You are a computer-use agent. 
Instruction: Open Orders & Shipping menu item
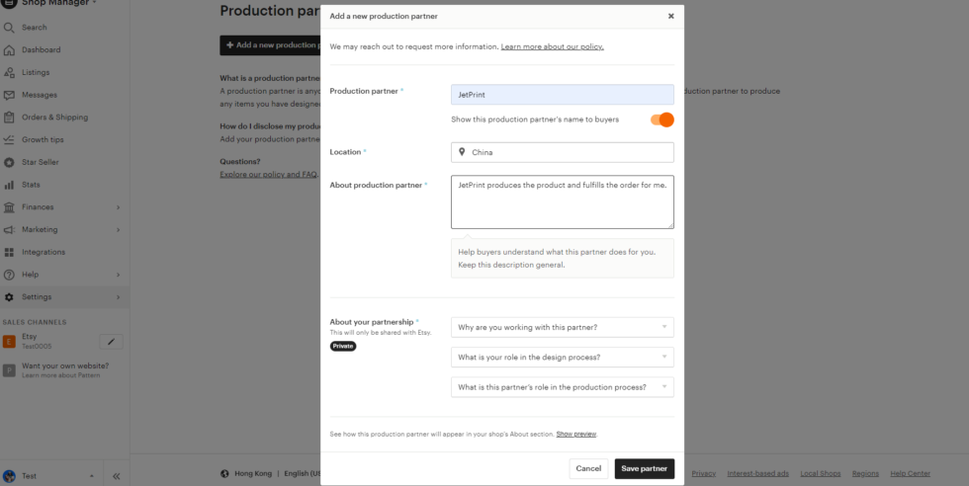[x=54, y=118]
